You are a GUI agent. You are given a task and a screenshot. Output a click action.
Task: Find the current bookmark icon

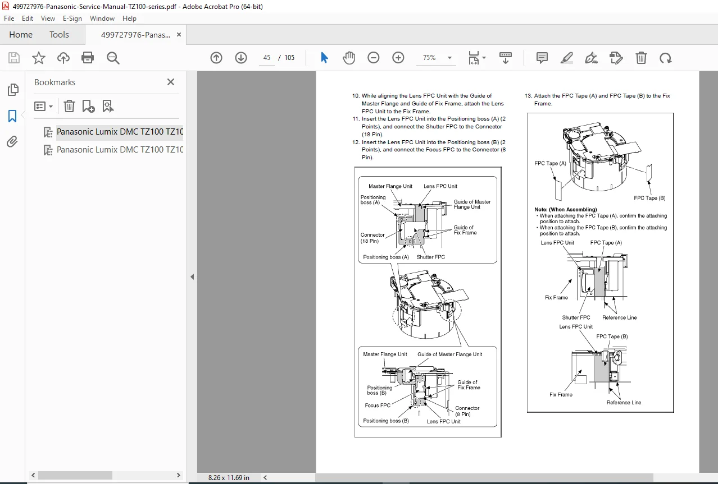(x=108, y=106)
